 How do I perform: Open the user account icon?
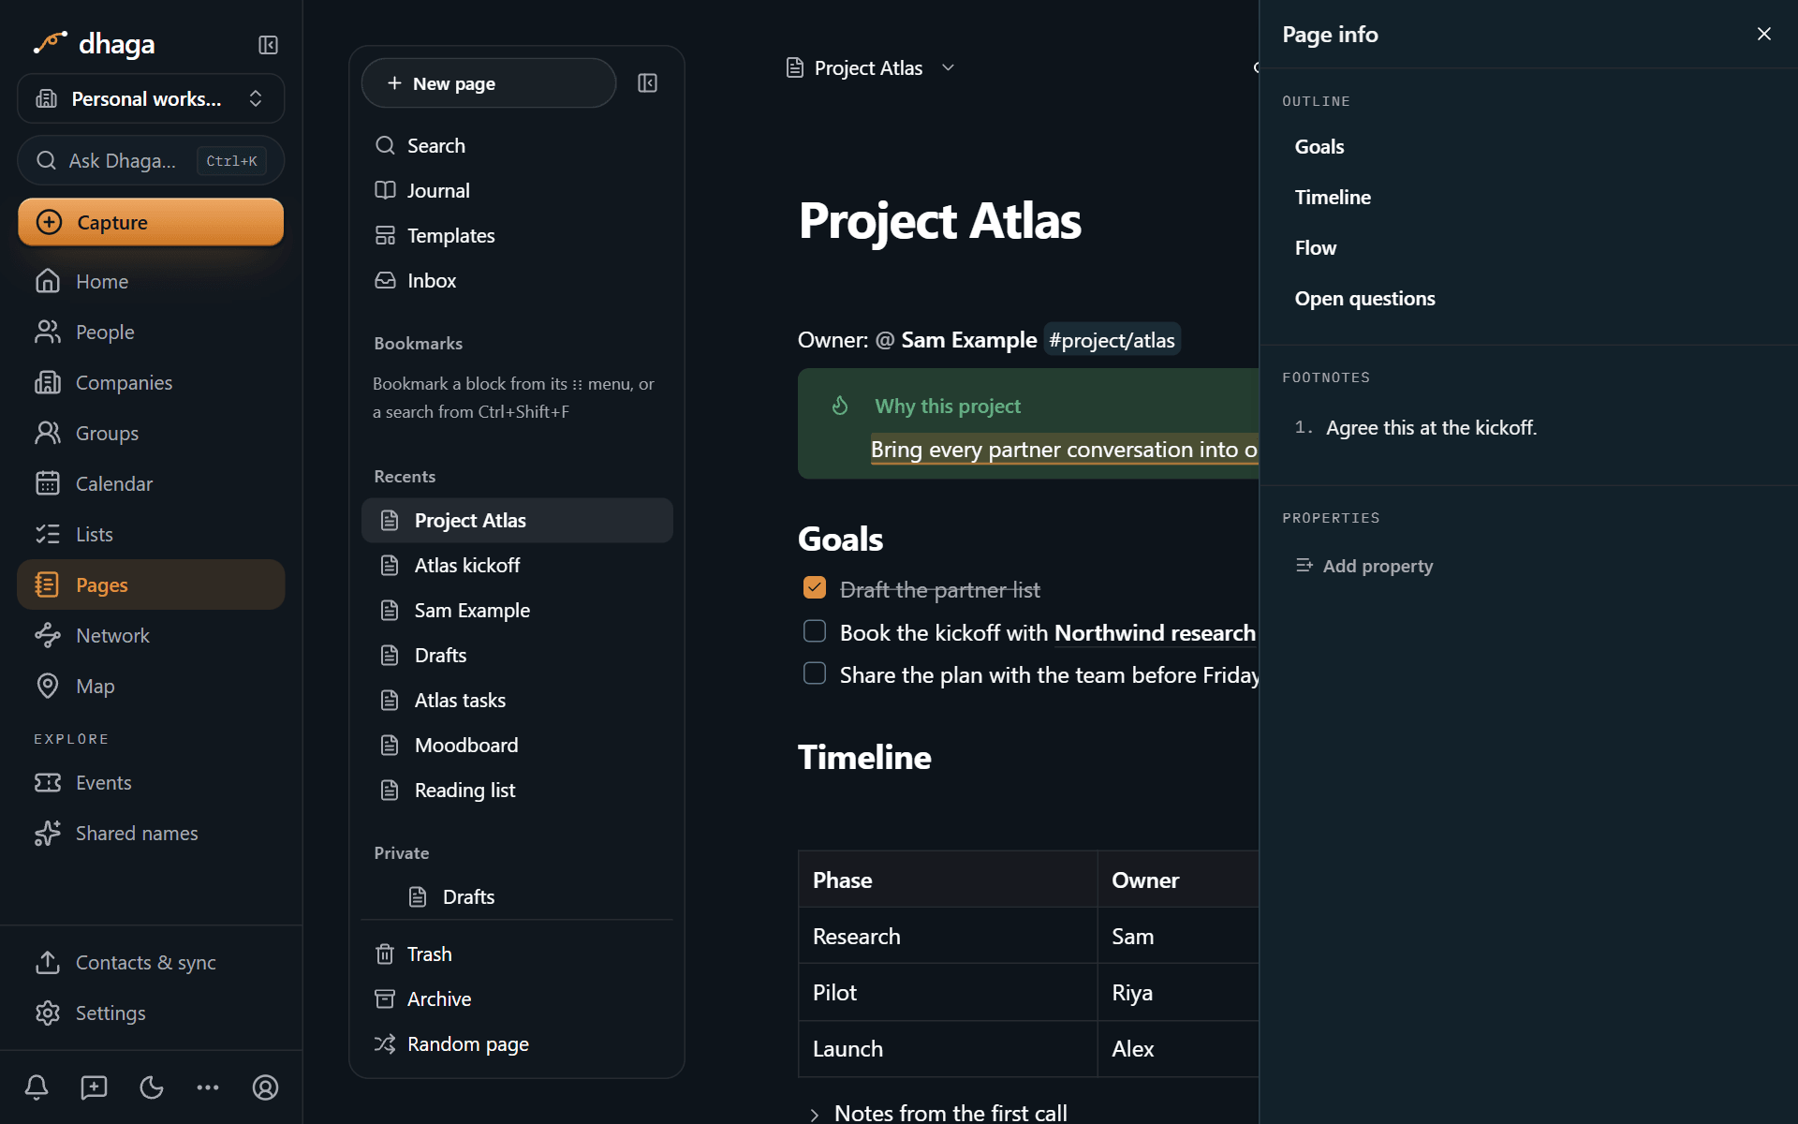pyautogui.click(x=265, y=1087)
